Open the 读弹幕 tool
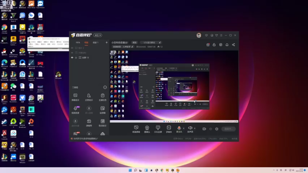Image resolution: width=308 pixels, height=173 pixels. pos(102,110)
